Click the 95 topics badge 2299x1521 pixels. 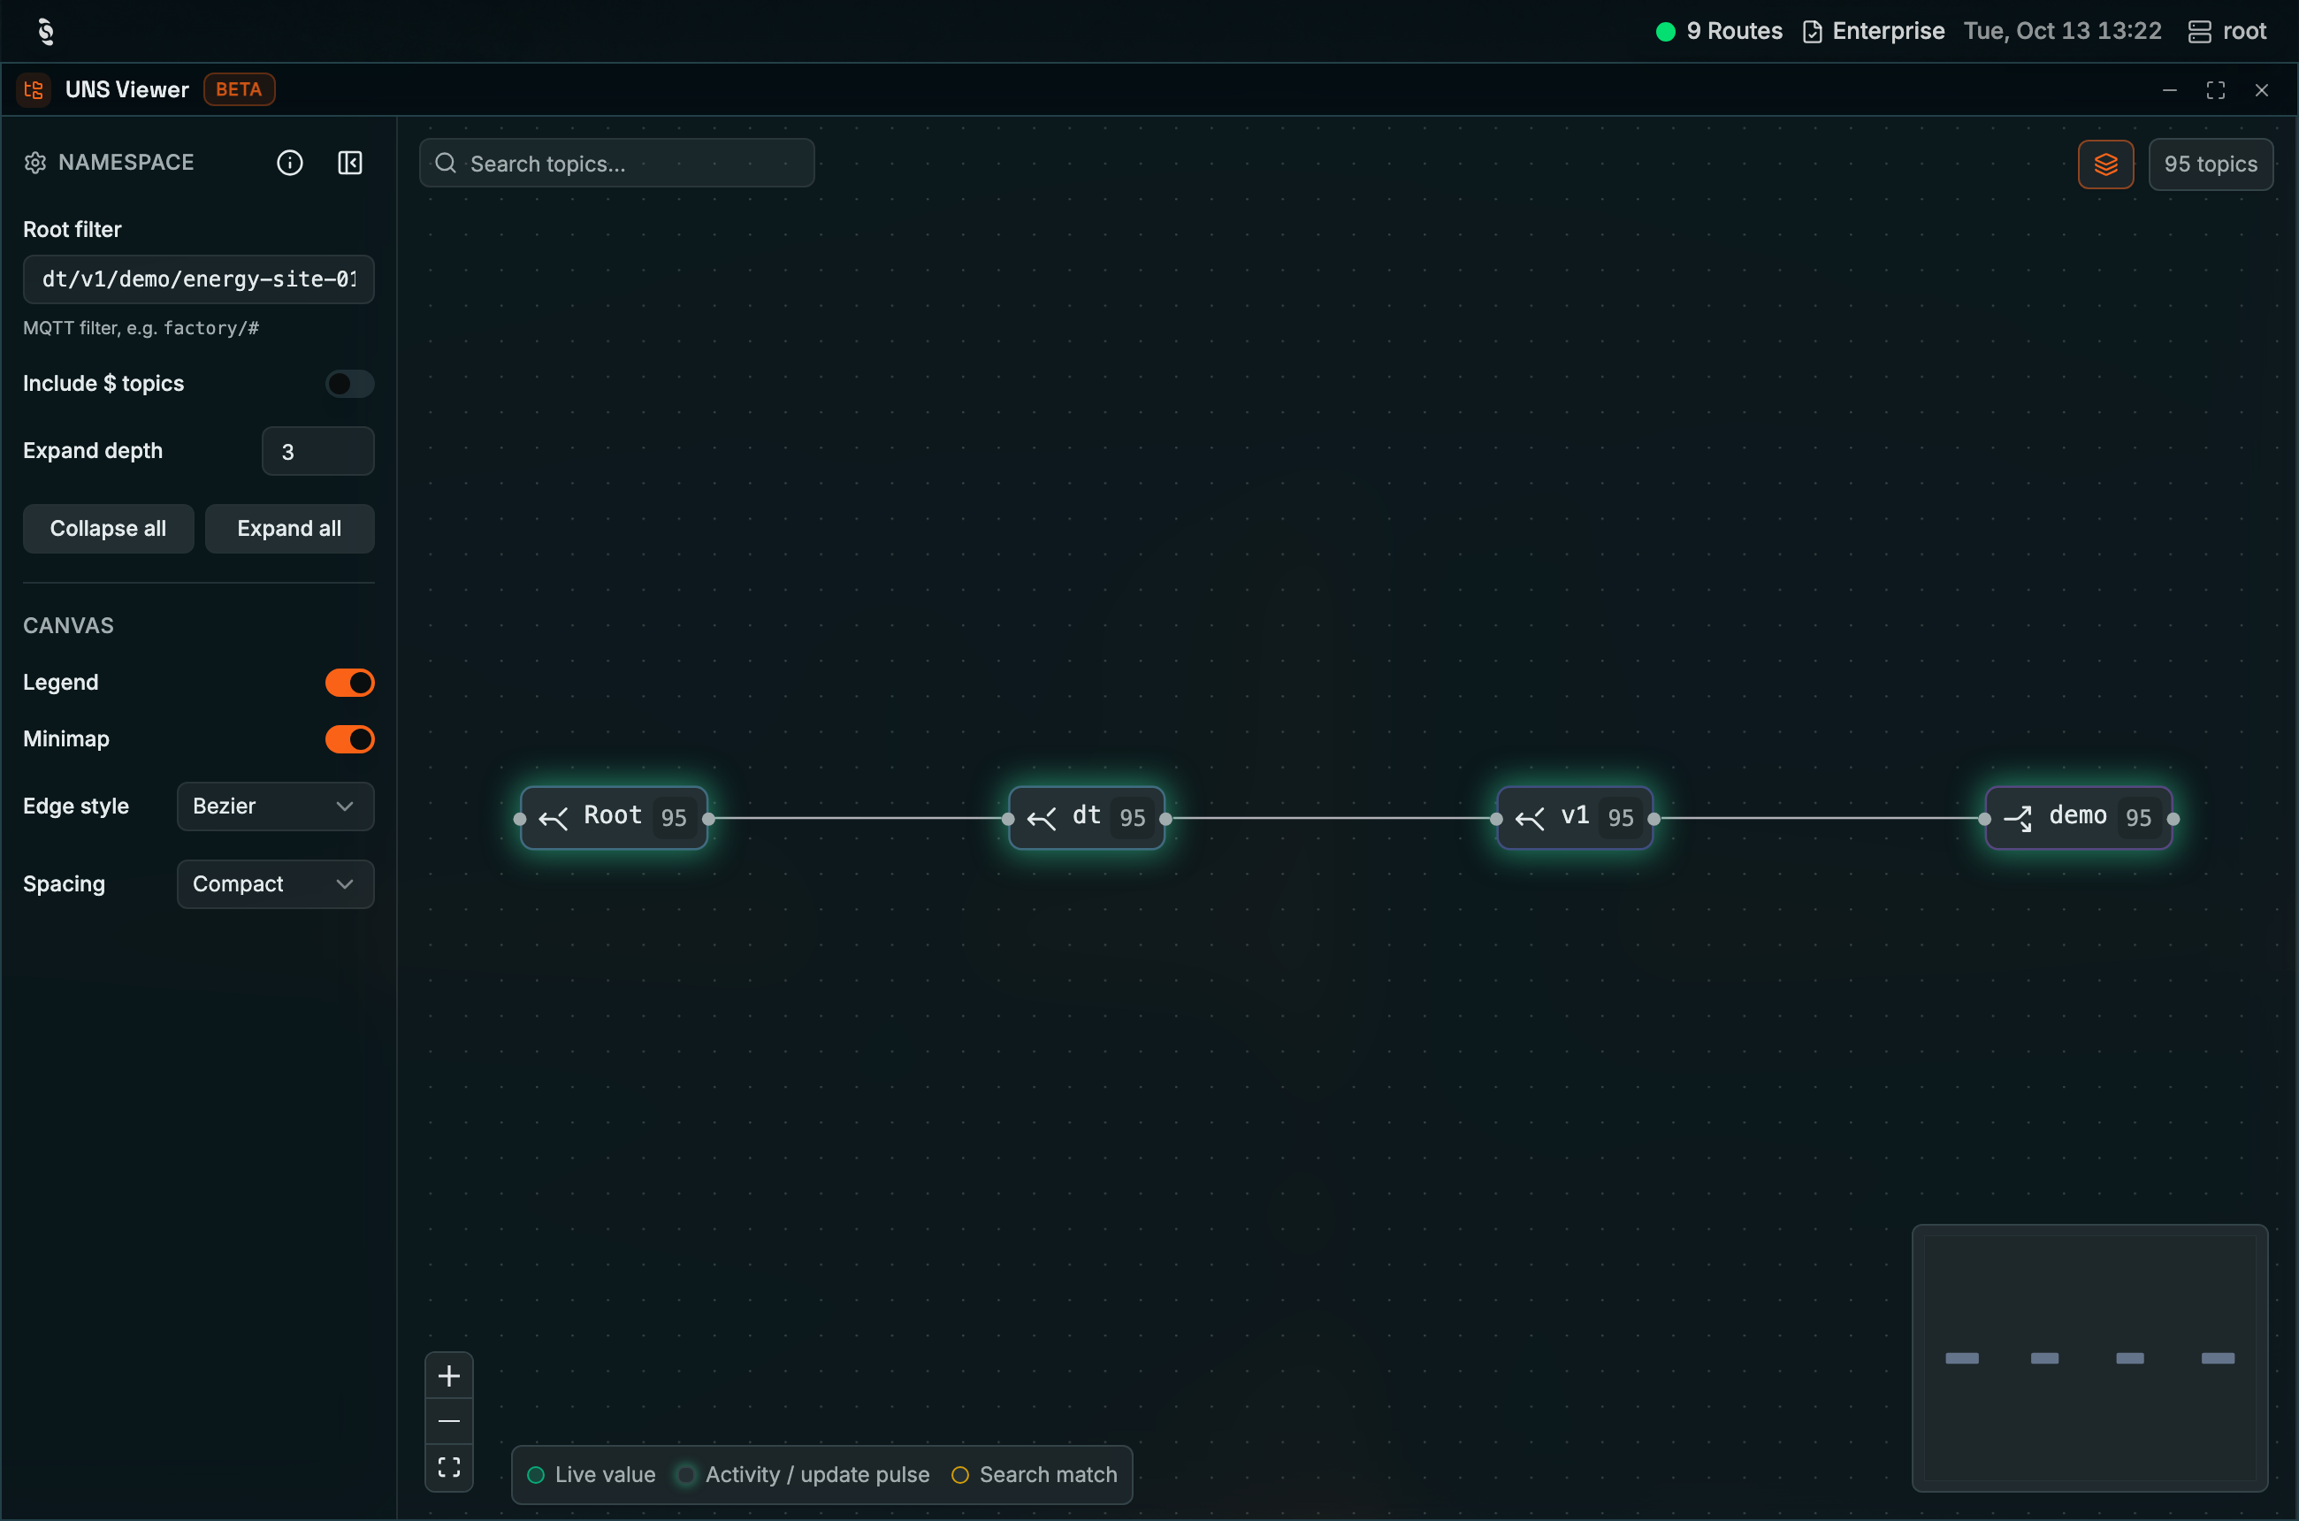click(2211, 164)
